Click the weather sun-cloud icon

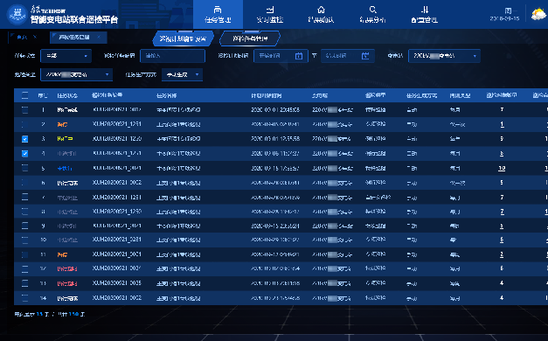(538, 15)
